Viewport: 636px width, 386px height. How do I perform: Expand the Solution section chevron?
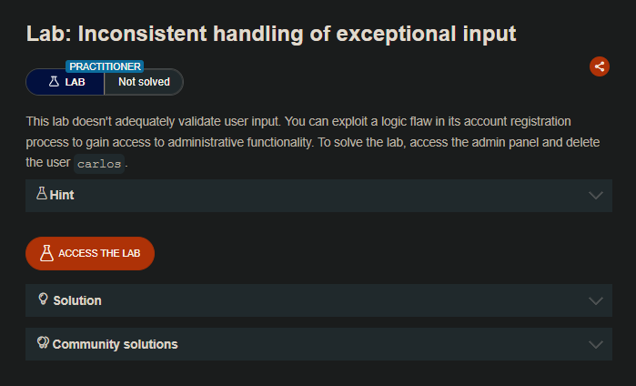coord(596,300)
